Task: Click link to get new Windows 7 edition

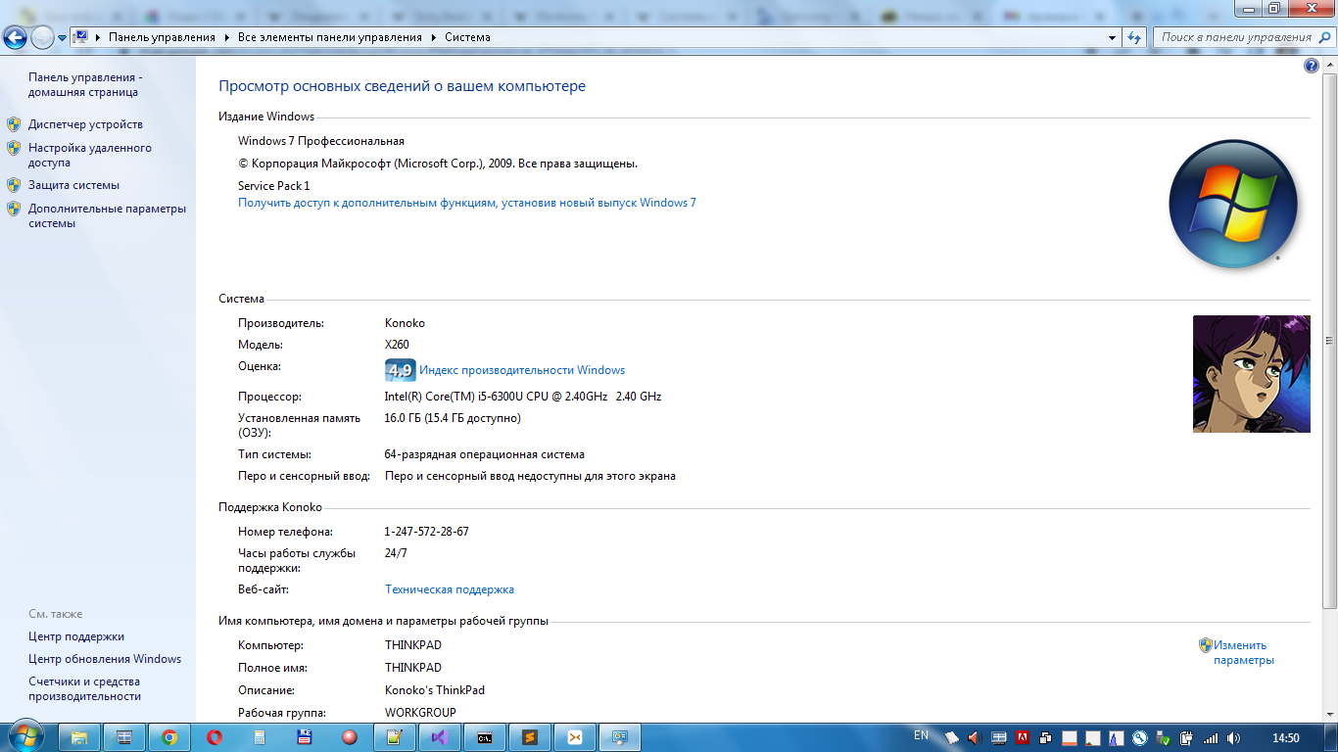Action: [x=467, y=203]
